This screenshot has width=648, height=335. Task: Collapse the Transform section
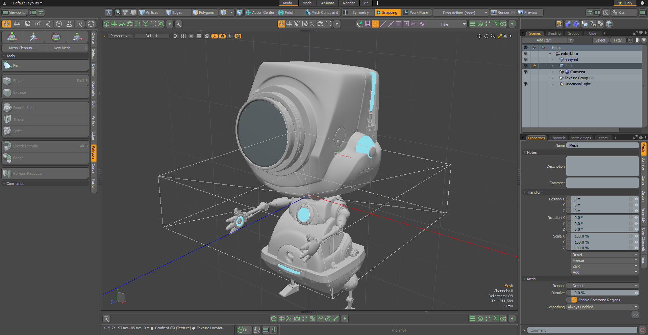(535, 192)
